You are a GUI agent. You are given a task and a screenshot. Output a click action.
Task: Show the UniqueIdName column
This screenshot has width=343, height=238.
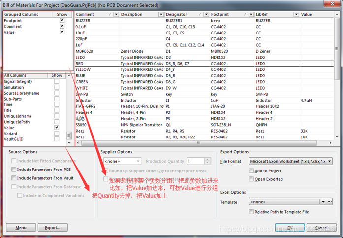57,116
